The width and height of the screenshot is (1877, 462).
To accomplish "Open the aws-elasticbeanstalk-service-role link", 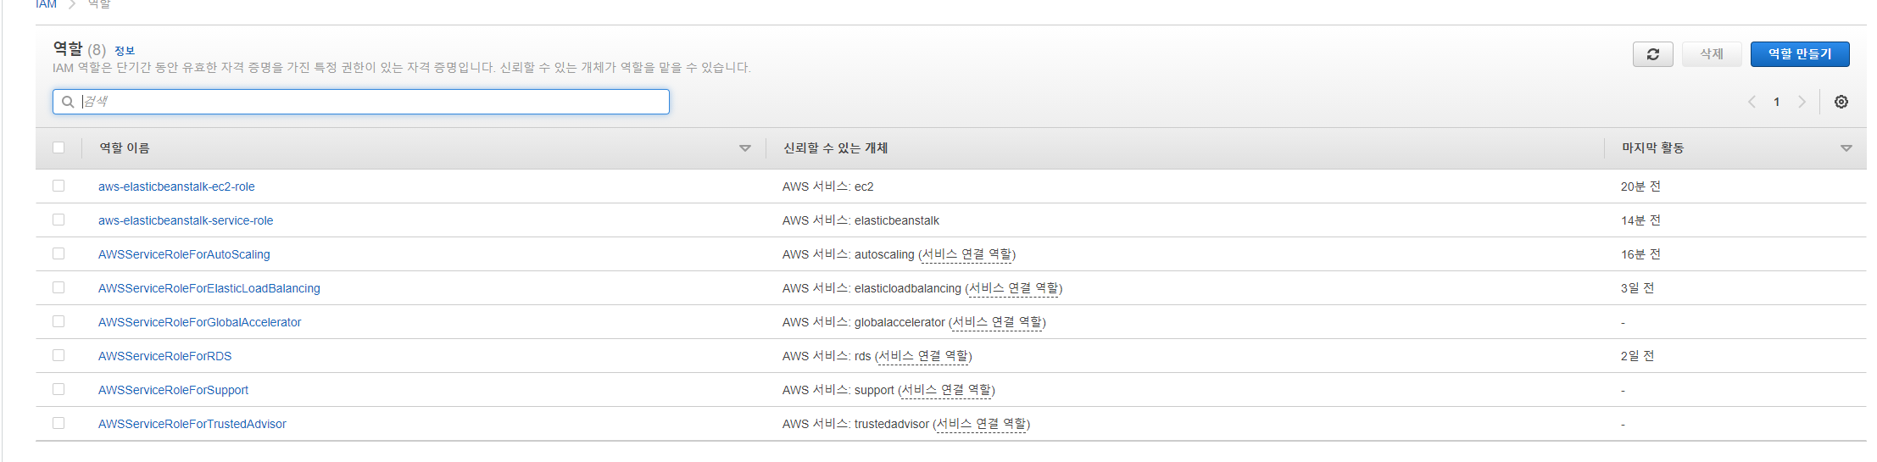I will (186, 220).
